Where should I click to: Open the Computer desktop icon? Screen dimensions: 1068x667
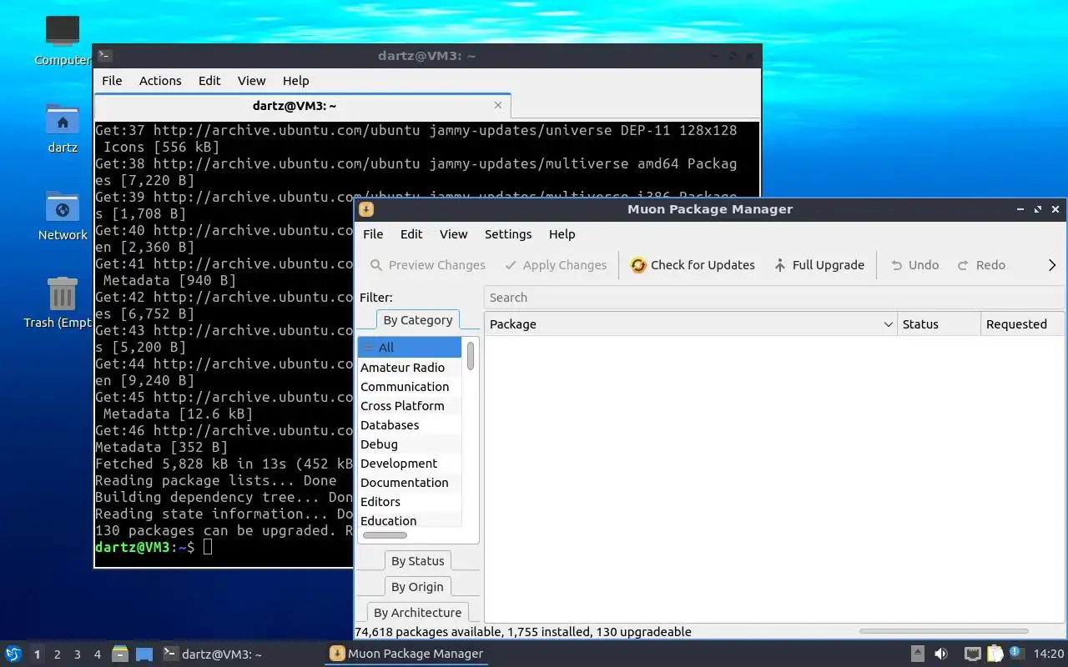[63, 32]
